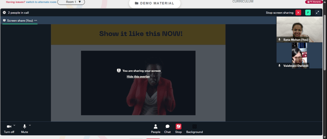Open call settings gear icon
This screenshot has width=327, height=139.
coord(4,12)
